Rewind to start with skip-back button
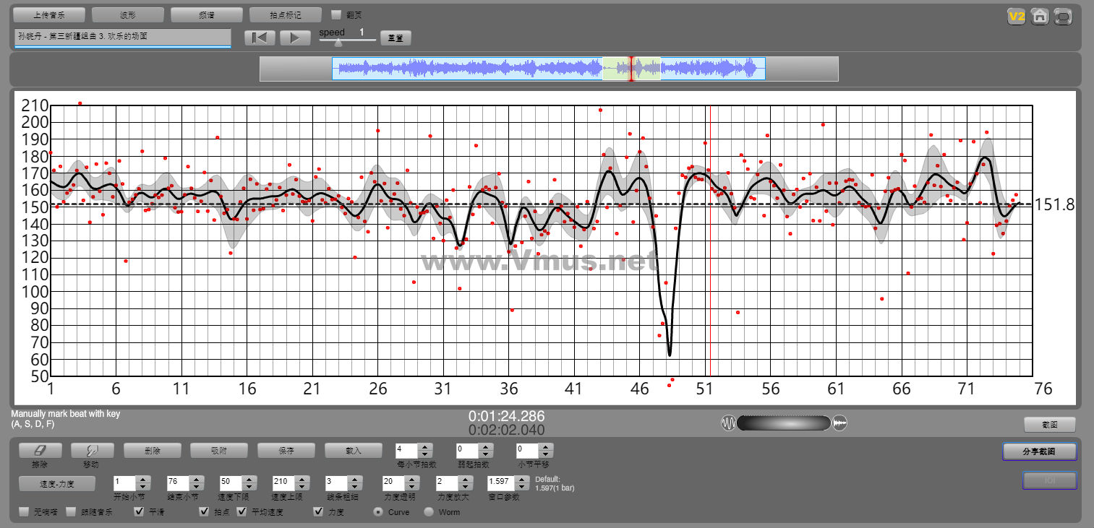The width and height of the screenshot is (1094, 528). click(260, 38)
